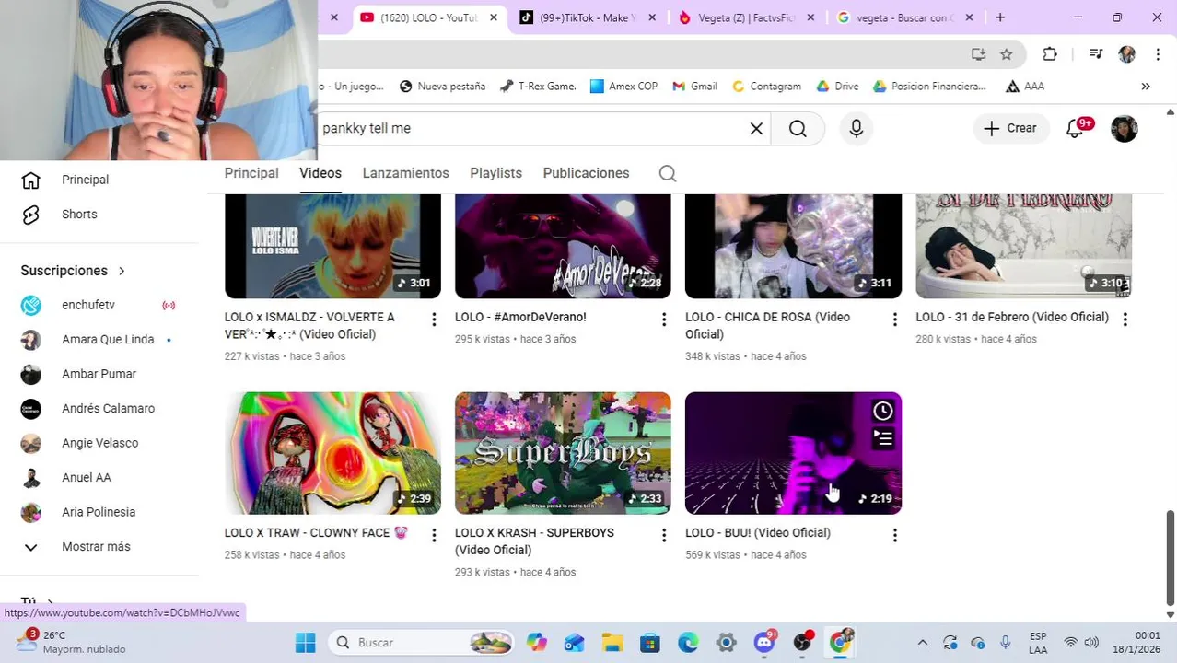Image resolution: width=1177 pixels, height=663 pixels.
Task: Open Microsoft Edge from the taskbar
Action: pyautogui.click(x=688, y=643)
